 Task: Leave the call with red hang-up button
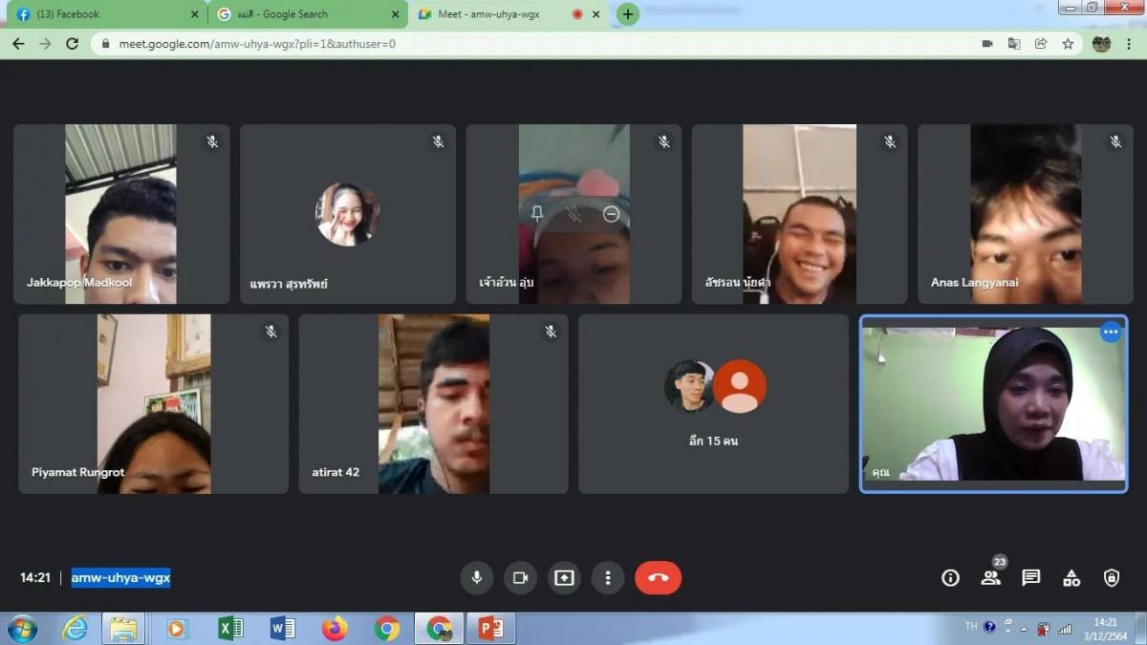tap(658, 578)
